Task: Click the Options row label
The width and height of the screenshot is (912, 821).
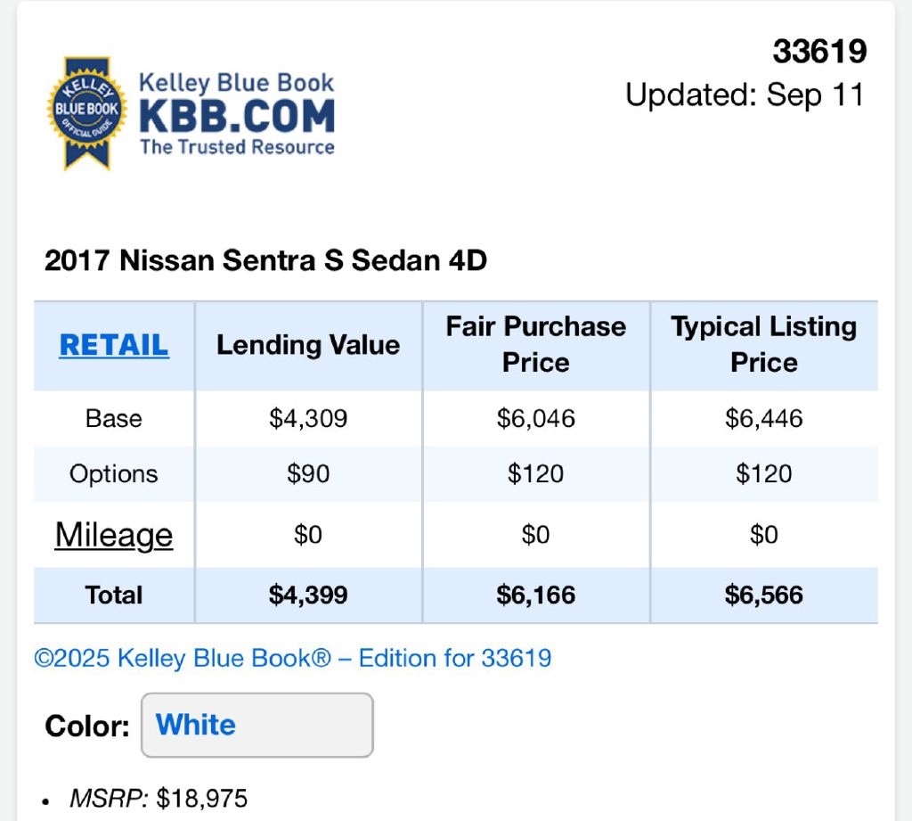Action: 114,473
